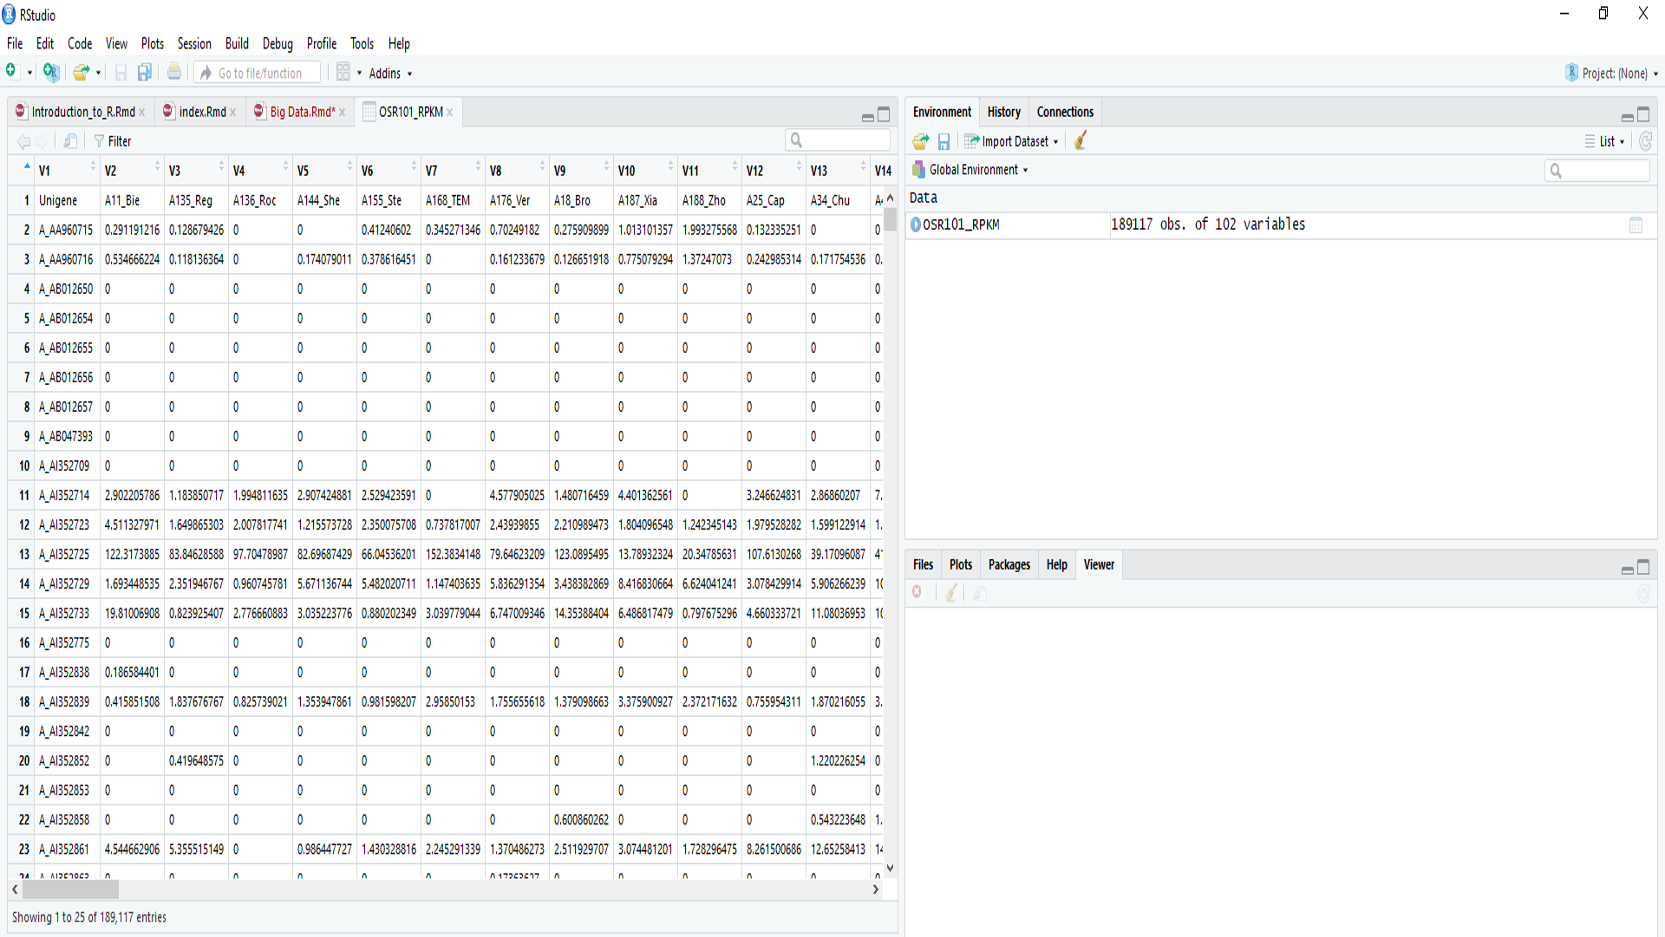Image resolution: width=1665 pixels, height=937 pixels.
Task: Open the Project (None) menu
Action: 1612,74
